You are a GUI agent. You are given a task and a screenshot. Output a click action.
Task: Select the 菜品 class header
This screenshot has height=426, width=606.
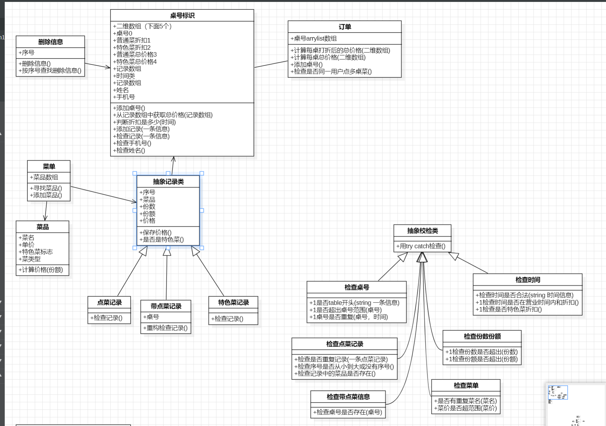click(42, 227)
